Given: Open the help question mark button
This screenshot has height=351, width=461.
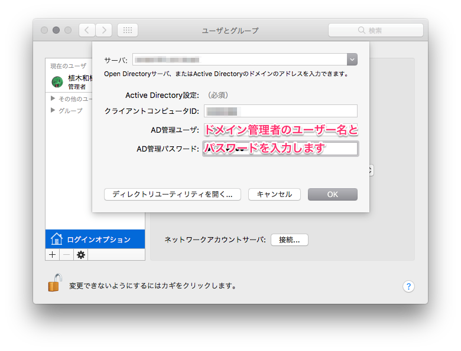Looking at the screenshot, I should pos(408,286).
